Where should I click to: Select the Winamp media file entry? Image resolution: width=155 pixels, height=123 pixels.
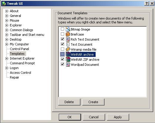(x=83, y=49)
